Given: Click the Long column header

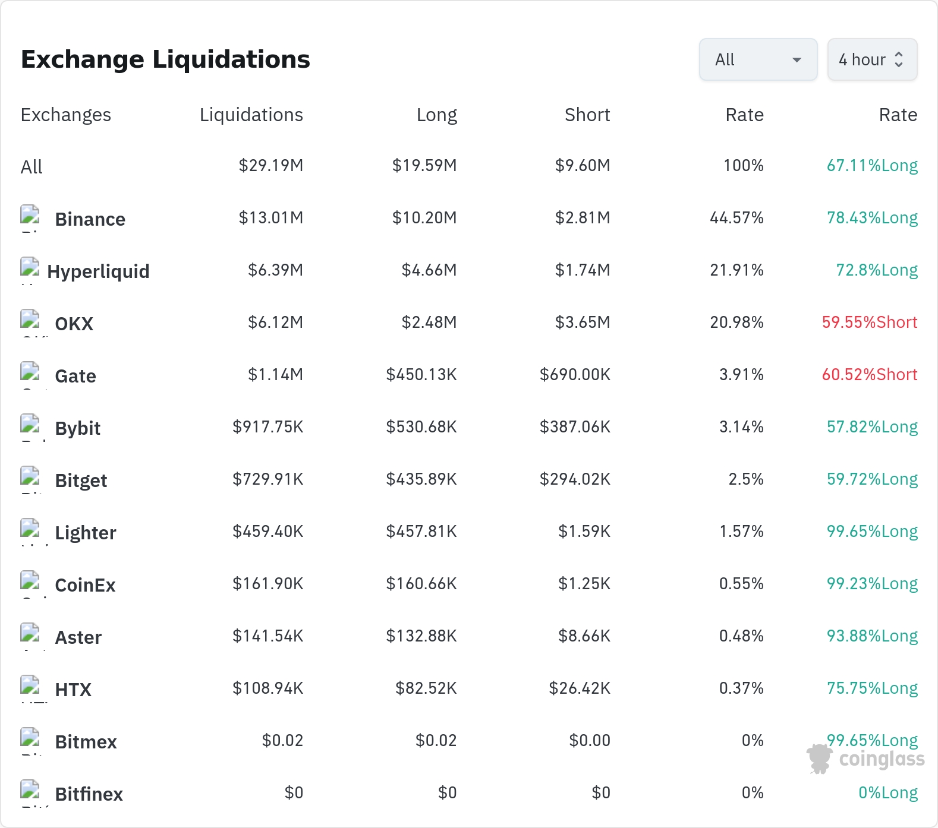Looking at the screenshot, I should pyautogui.click(x=437, y=115).
